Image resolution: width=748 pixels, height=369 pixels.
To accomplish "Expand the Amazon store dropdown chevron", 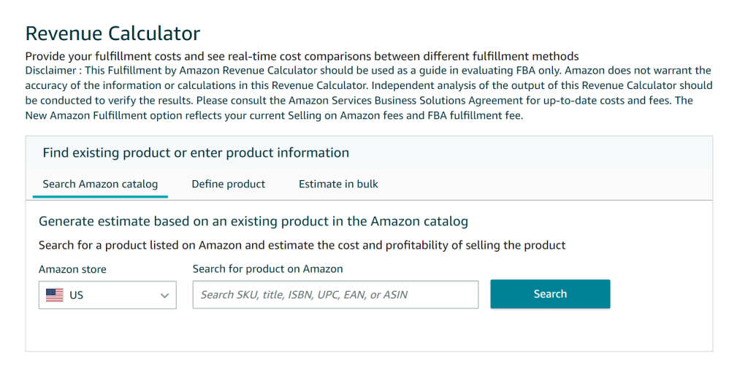I will (164, 295).
